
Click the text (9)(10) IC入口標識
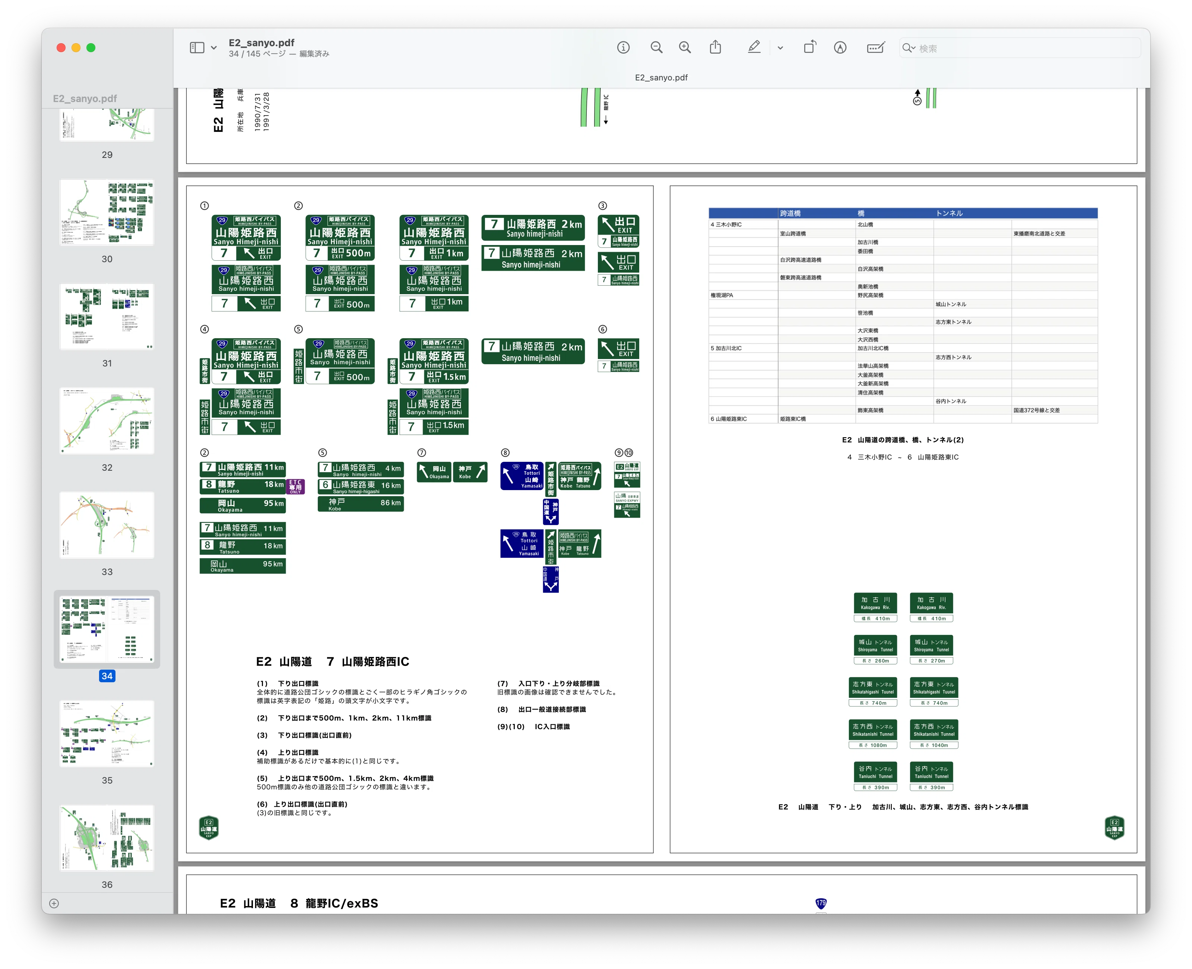(x=533, y=727)
